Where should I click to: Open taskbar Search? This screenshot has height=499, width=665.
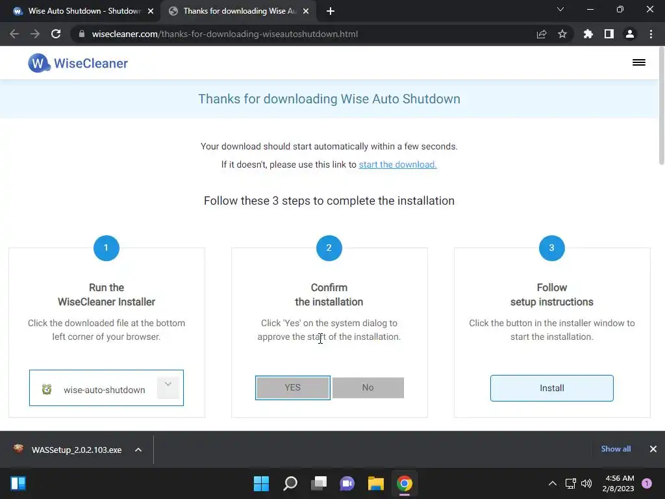[x=290, y=483]
